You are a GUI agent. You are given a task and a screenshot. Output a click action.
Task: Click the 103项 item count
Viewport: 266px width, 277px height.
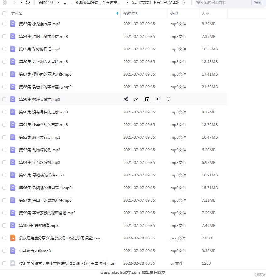click(x=260, y=274)
